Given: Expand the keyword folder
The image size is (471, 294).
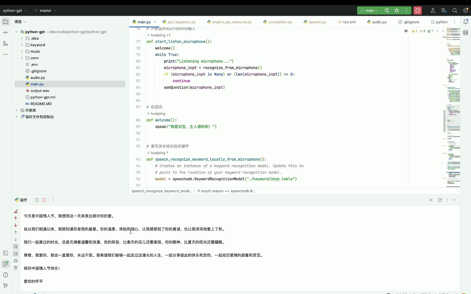Looking at the screenshot, I should (22, 45).
